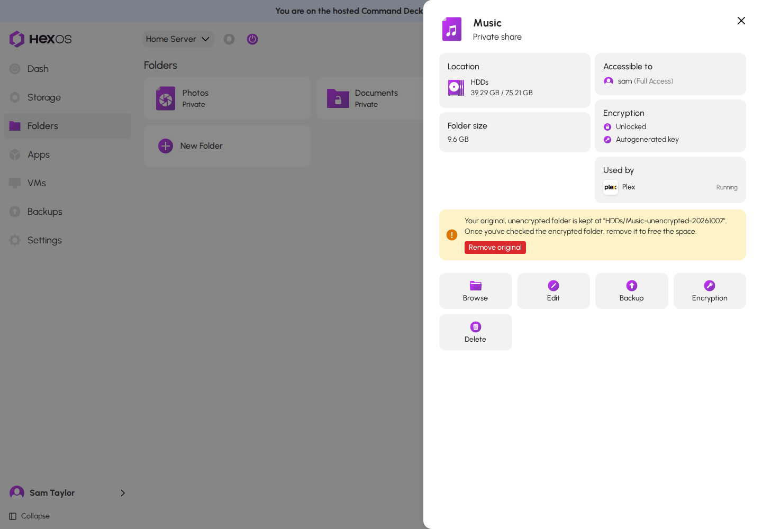Click the Documents locked folder icon
This screenshot has height=529, width=762.
click(338, 98)
